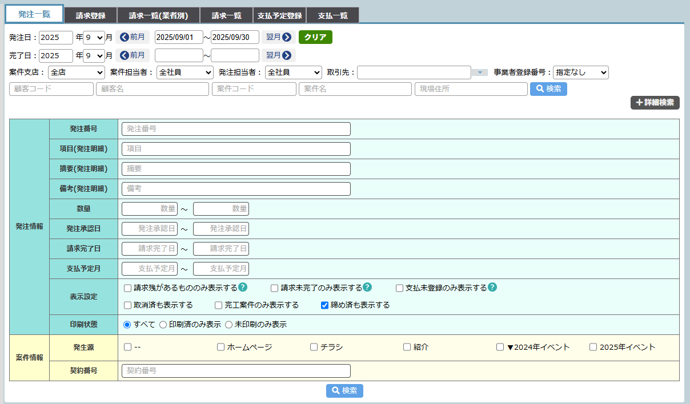Check 請求残があるもののみ表示する checkbox
Image resolution: width=690 pixels, height=404 pixels.
128,288
